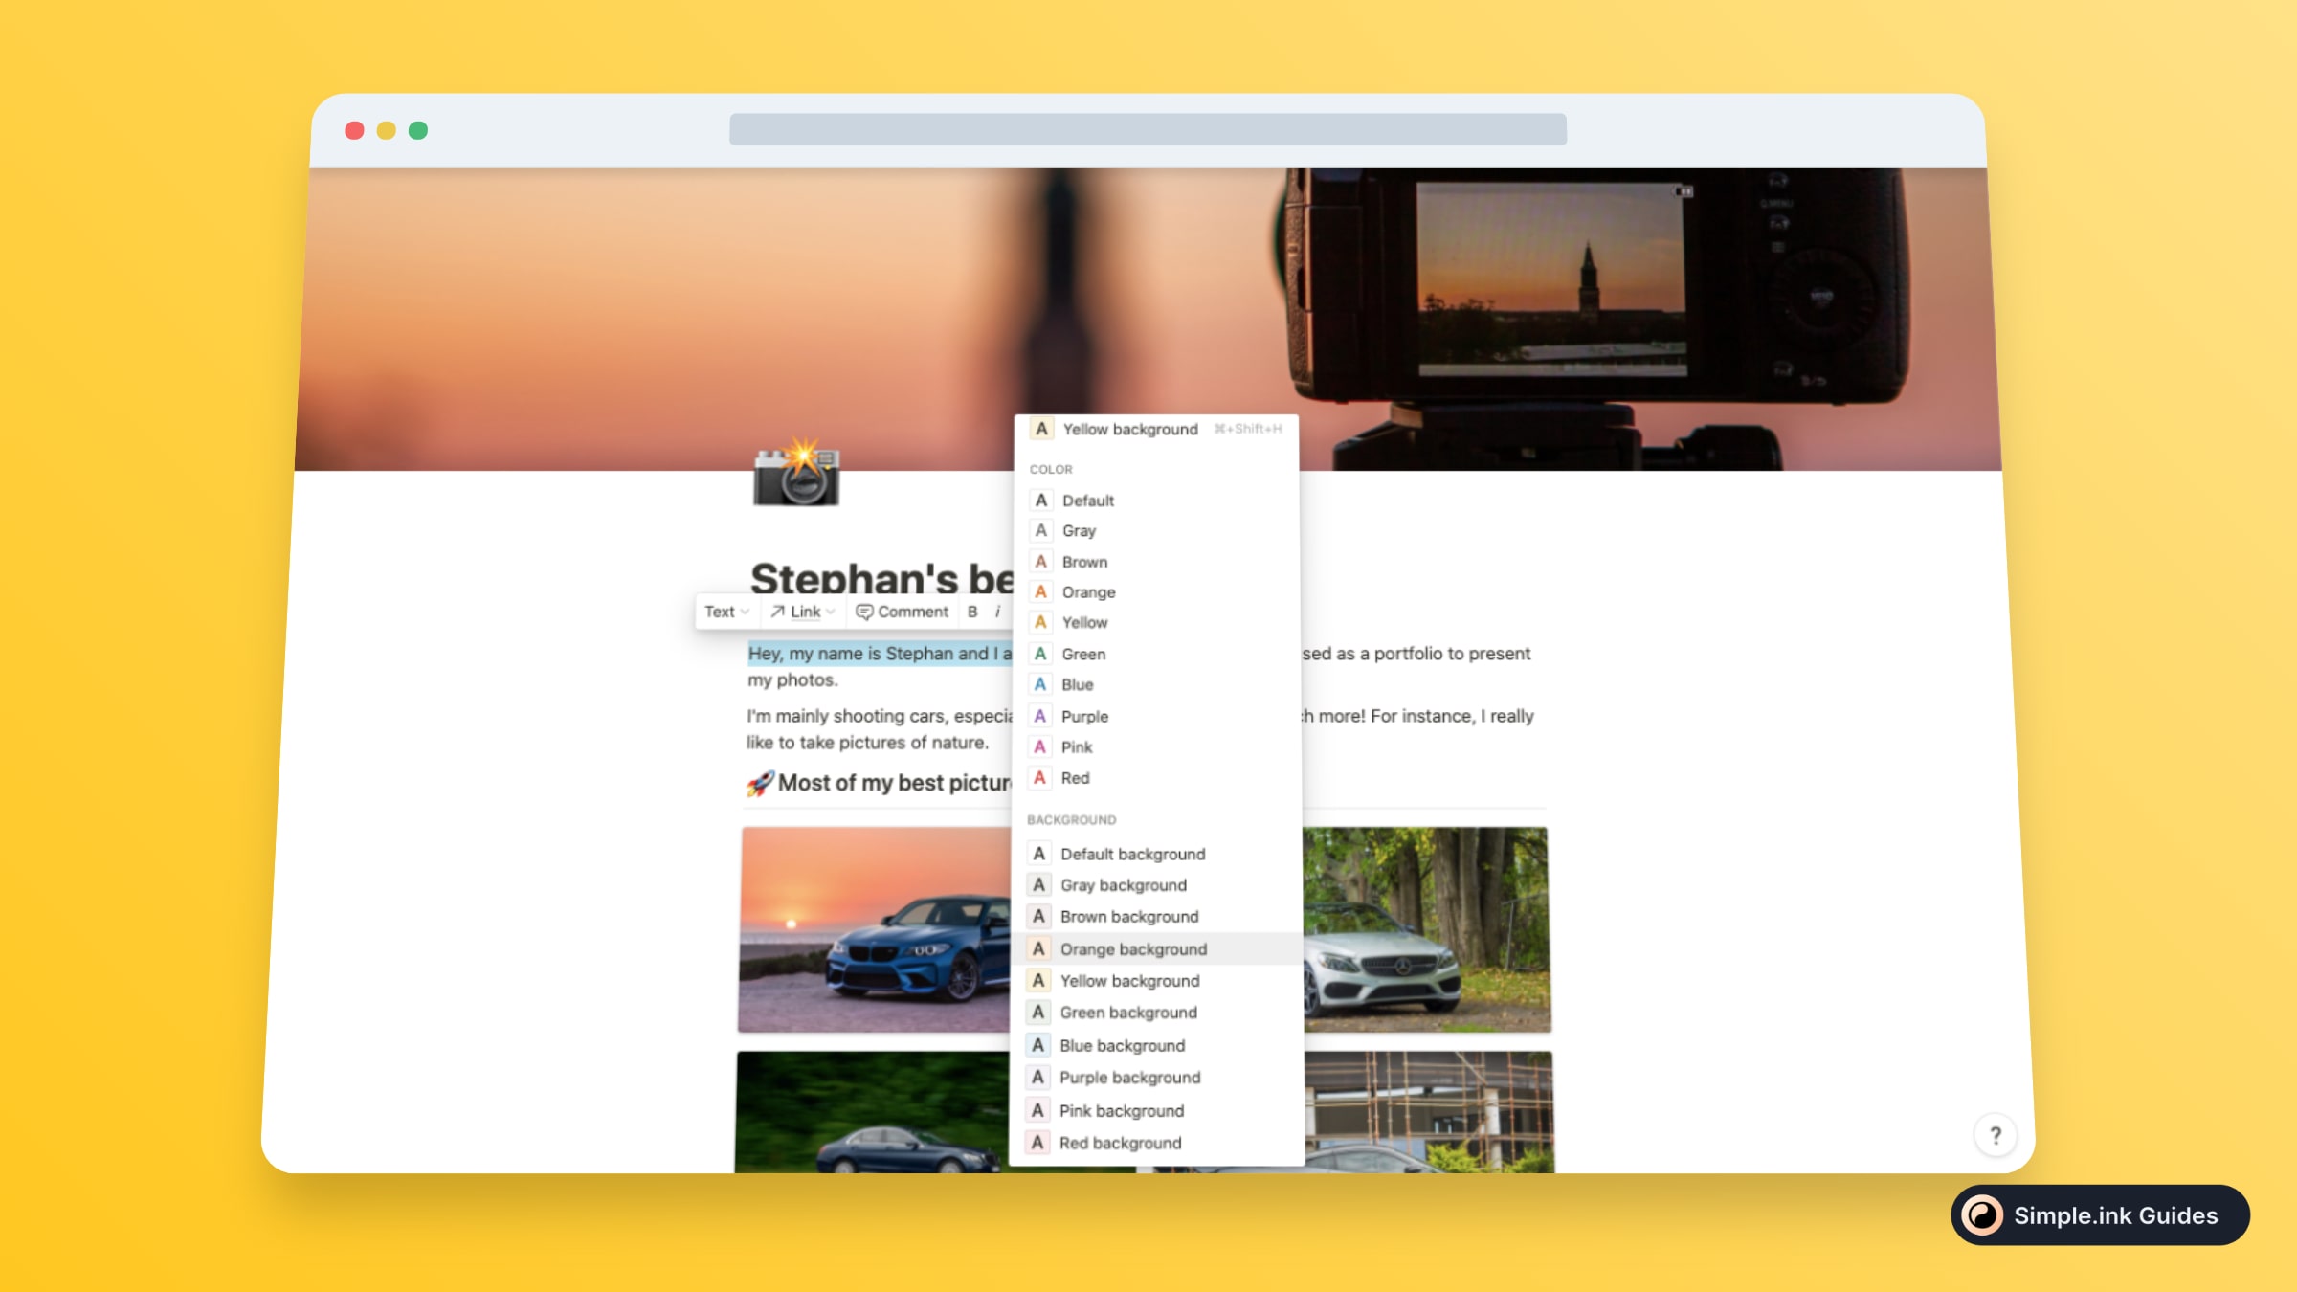Select Purple background from list
This screenshot has width=2297, height=1292.
[x=1129, y=1076]
